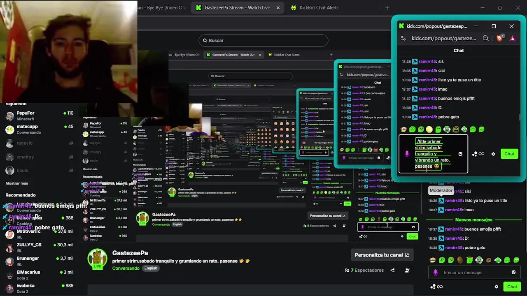The width and height of the screenshot is (527, 296).
Task: Click matecapp avatar in sidebar
Action: 9,129
